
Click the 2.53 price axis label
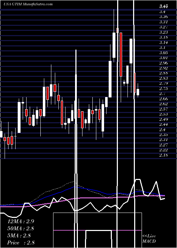coord(164,114)
